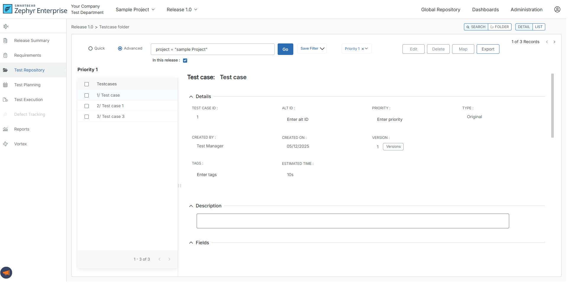576x283 pixels.
Task: Go to next record arrow
Action: (554, 42)
